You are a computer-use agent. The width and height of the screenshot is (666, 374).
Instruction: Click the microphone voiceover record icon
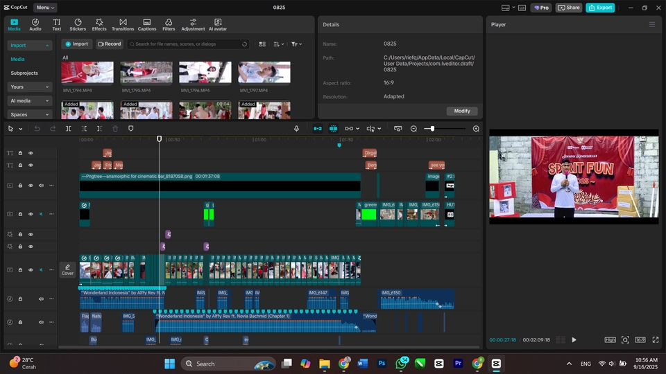[297, 129]
